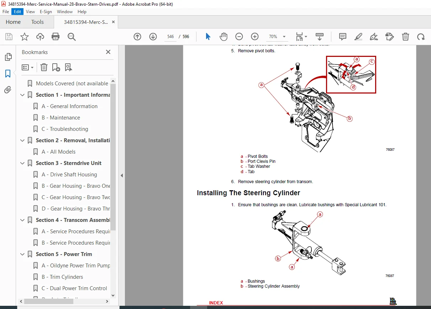Open fit page options icon
The image size is (431, 309).
coord(301,37)
